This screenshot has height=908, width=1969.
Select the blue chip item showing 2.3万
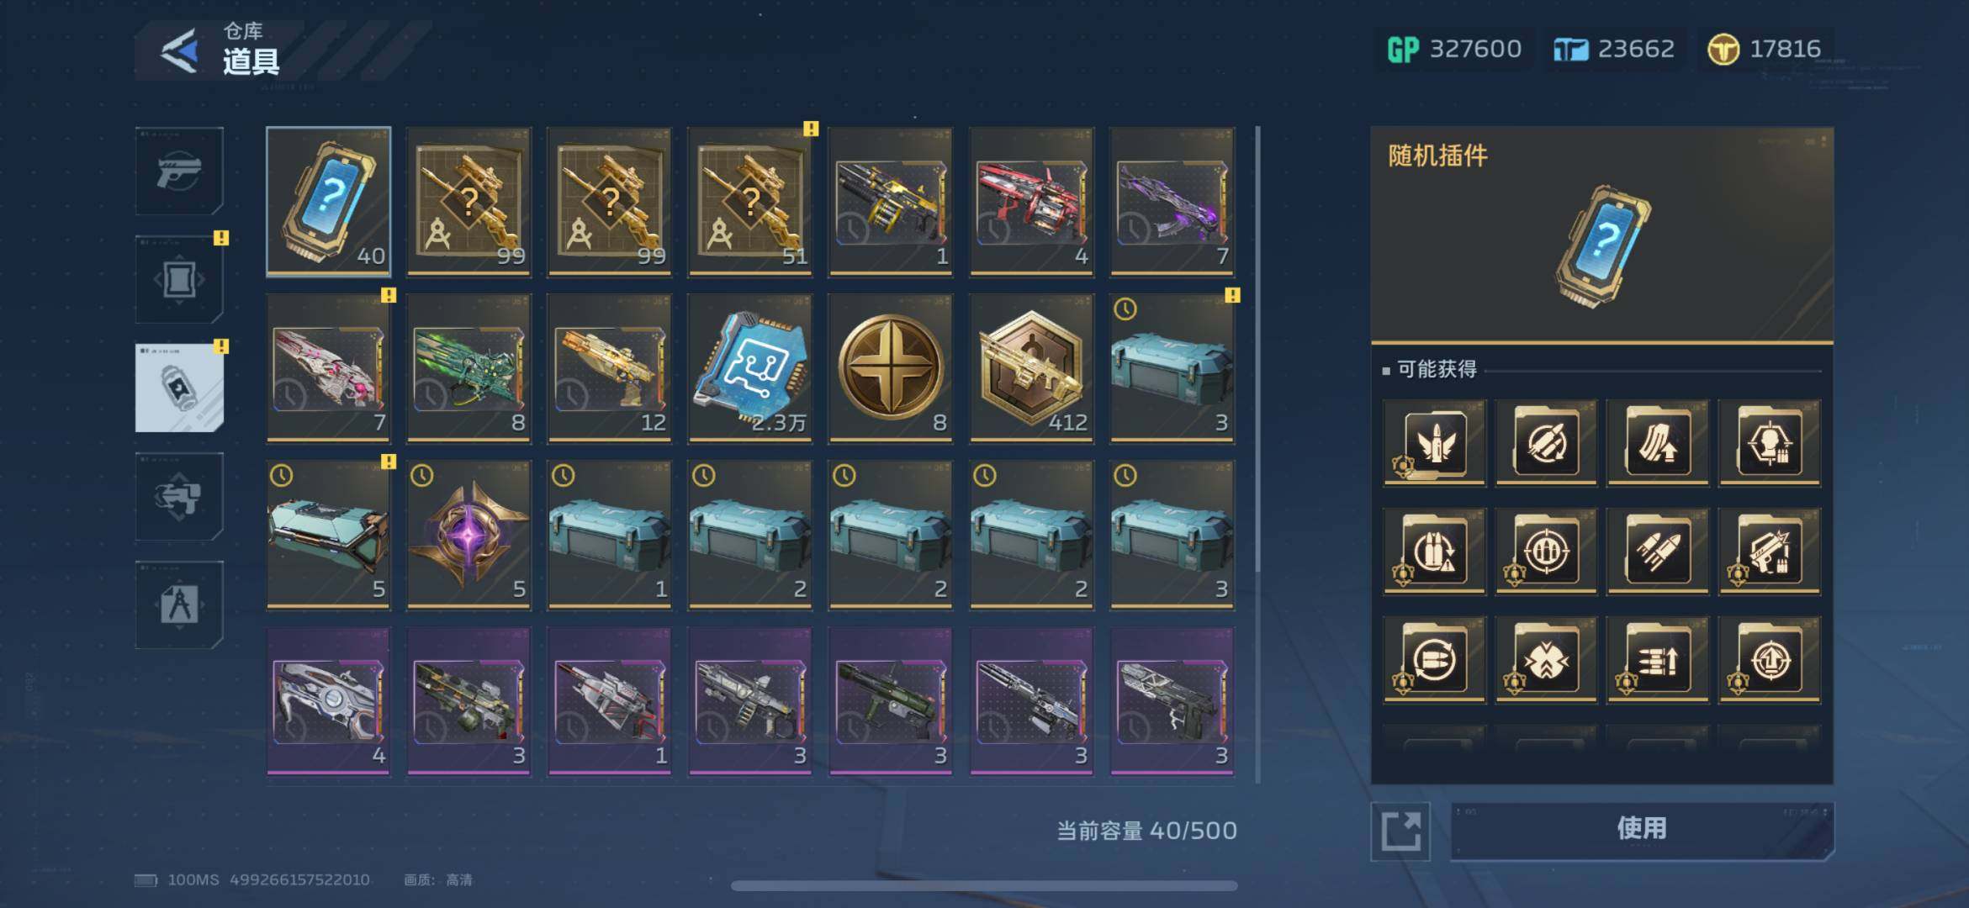pyautogui.click(x=750, y=368)
